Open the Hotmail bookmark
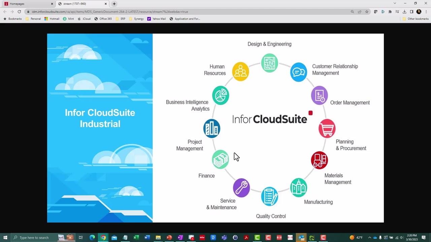 point(52,19)
